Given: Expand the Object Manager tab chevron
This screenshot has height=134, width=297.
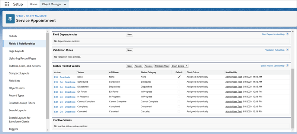Looking at the screenshot, I should [65, 4].
